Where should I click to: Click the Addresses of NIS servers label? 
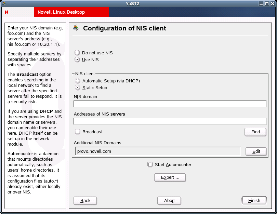coord(100,114)
